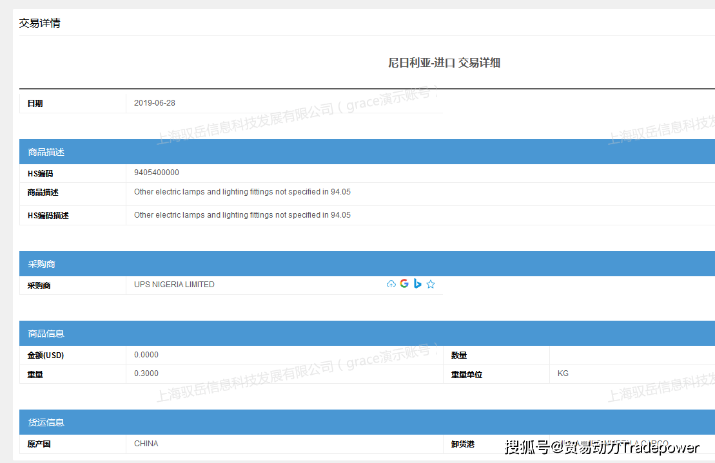Favorite the buyer with the star icon
Screen dimensions: 715x463
(431, 284)
